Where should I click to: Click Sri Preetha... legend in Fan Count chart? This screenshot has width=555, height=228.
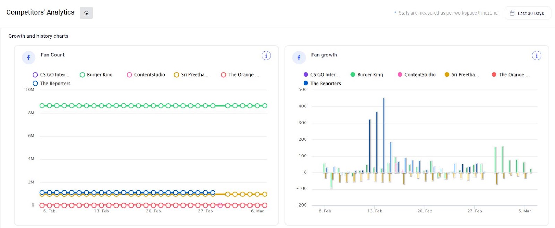(191, 74)
